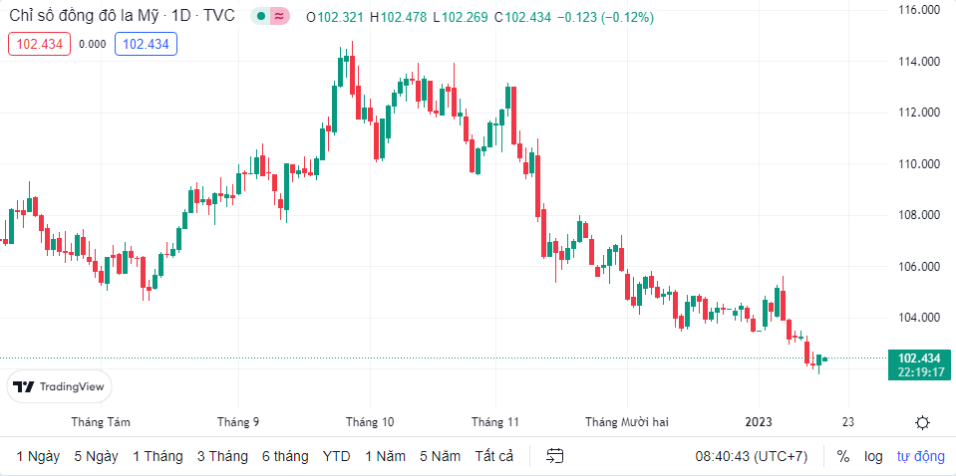
Task: Show '1 Năm' time range
Action: [x=385, y=456]
